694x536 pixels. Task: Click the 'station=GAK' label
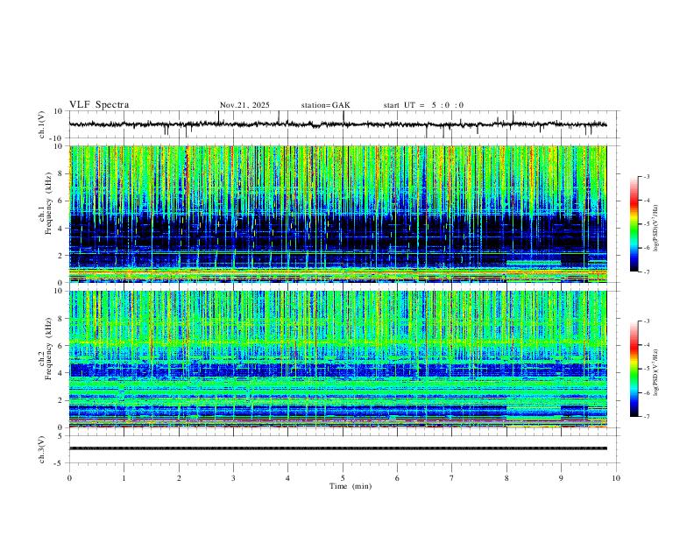(x=325, y=105)
